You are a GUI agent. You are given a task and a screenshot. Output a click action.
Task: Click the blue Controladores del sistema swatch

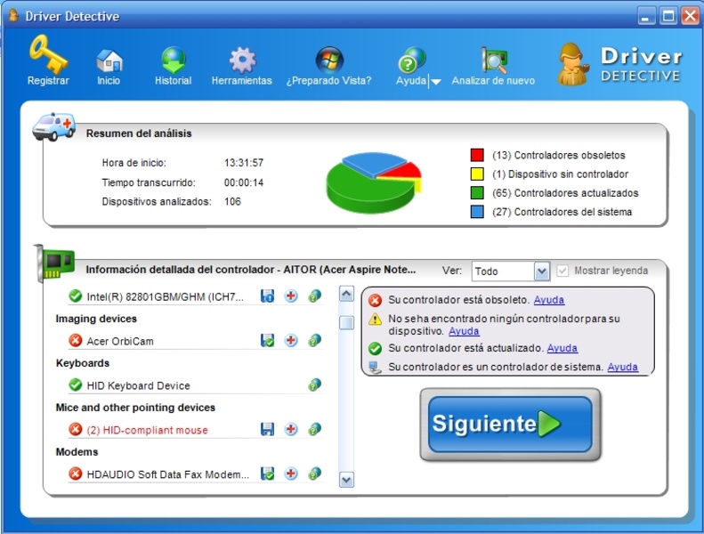click(x=477, y=212)
